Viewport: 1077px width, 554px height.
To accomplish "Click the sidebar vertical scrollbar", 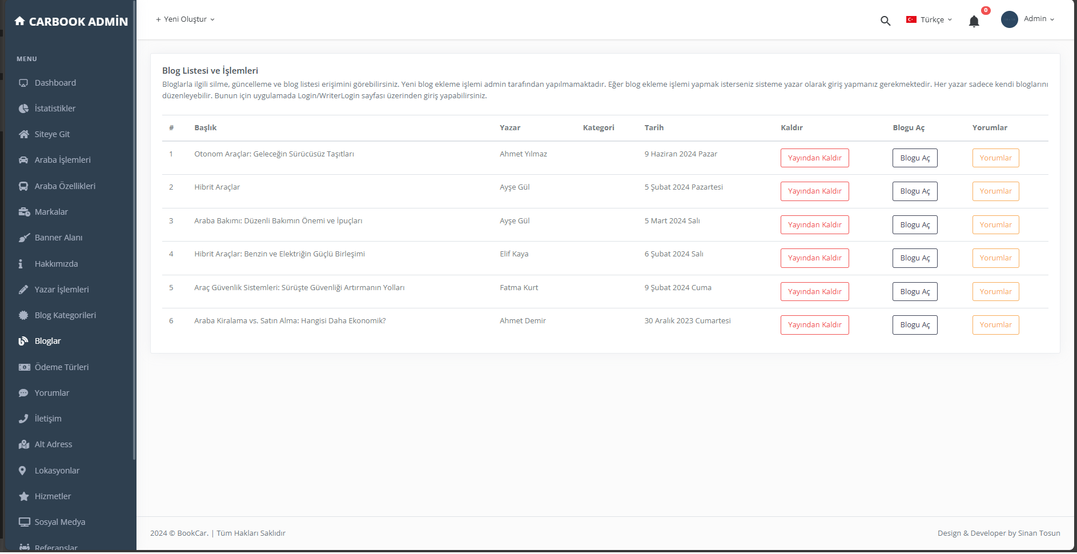I will [134, 228].
